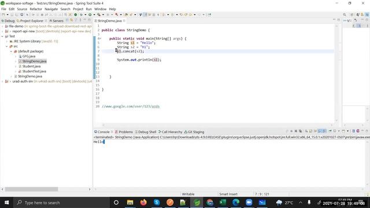370x208 pixels.
Task: Open Run button dropdown arrow
Action: click(x=94, y=14)
